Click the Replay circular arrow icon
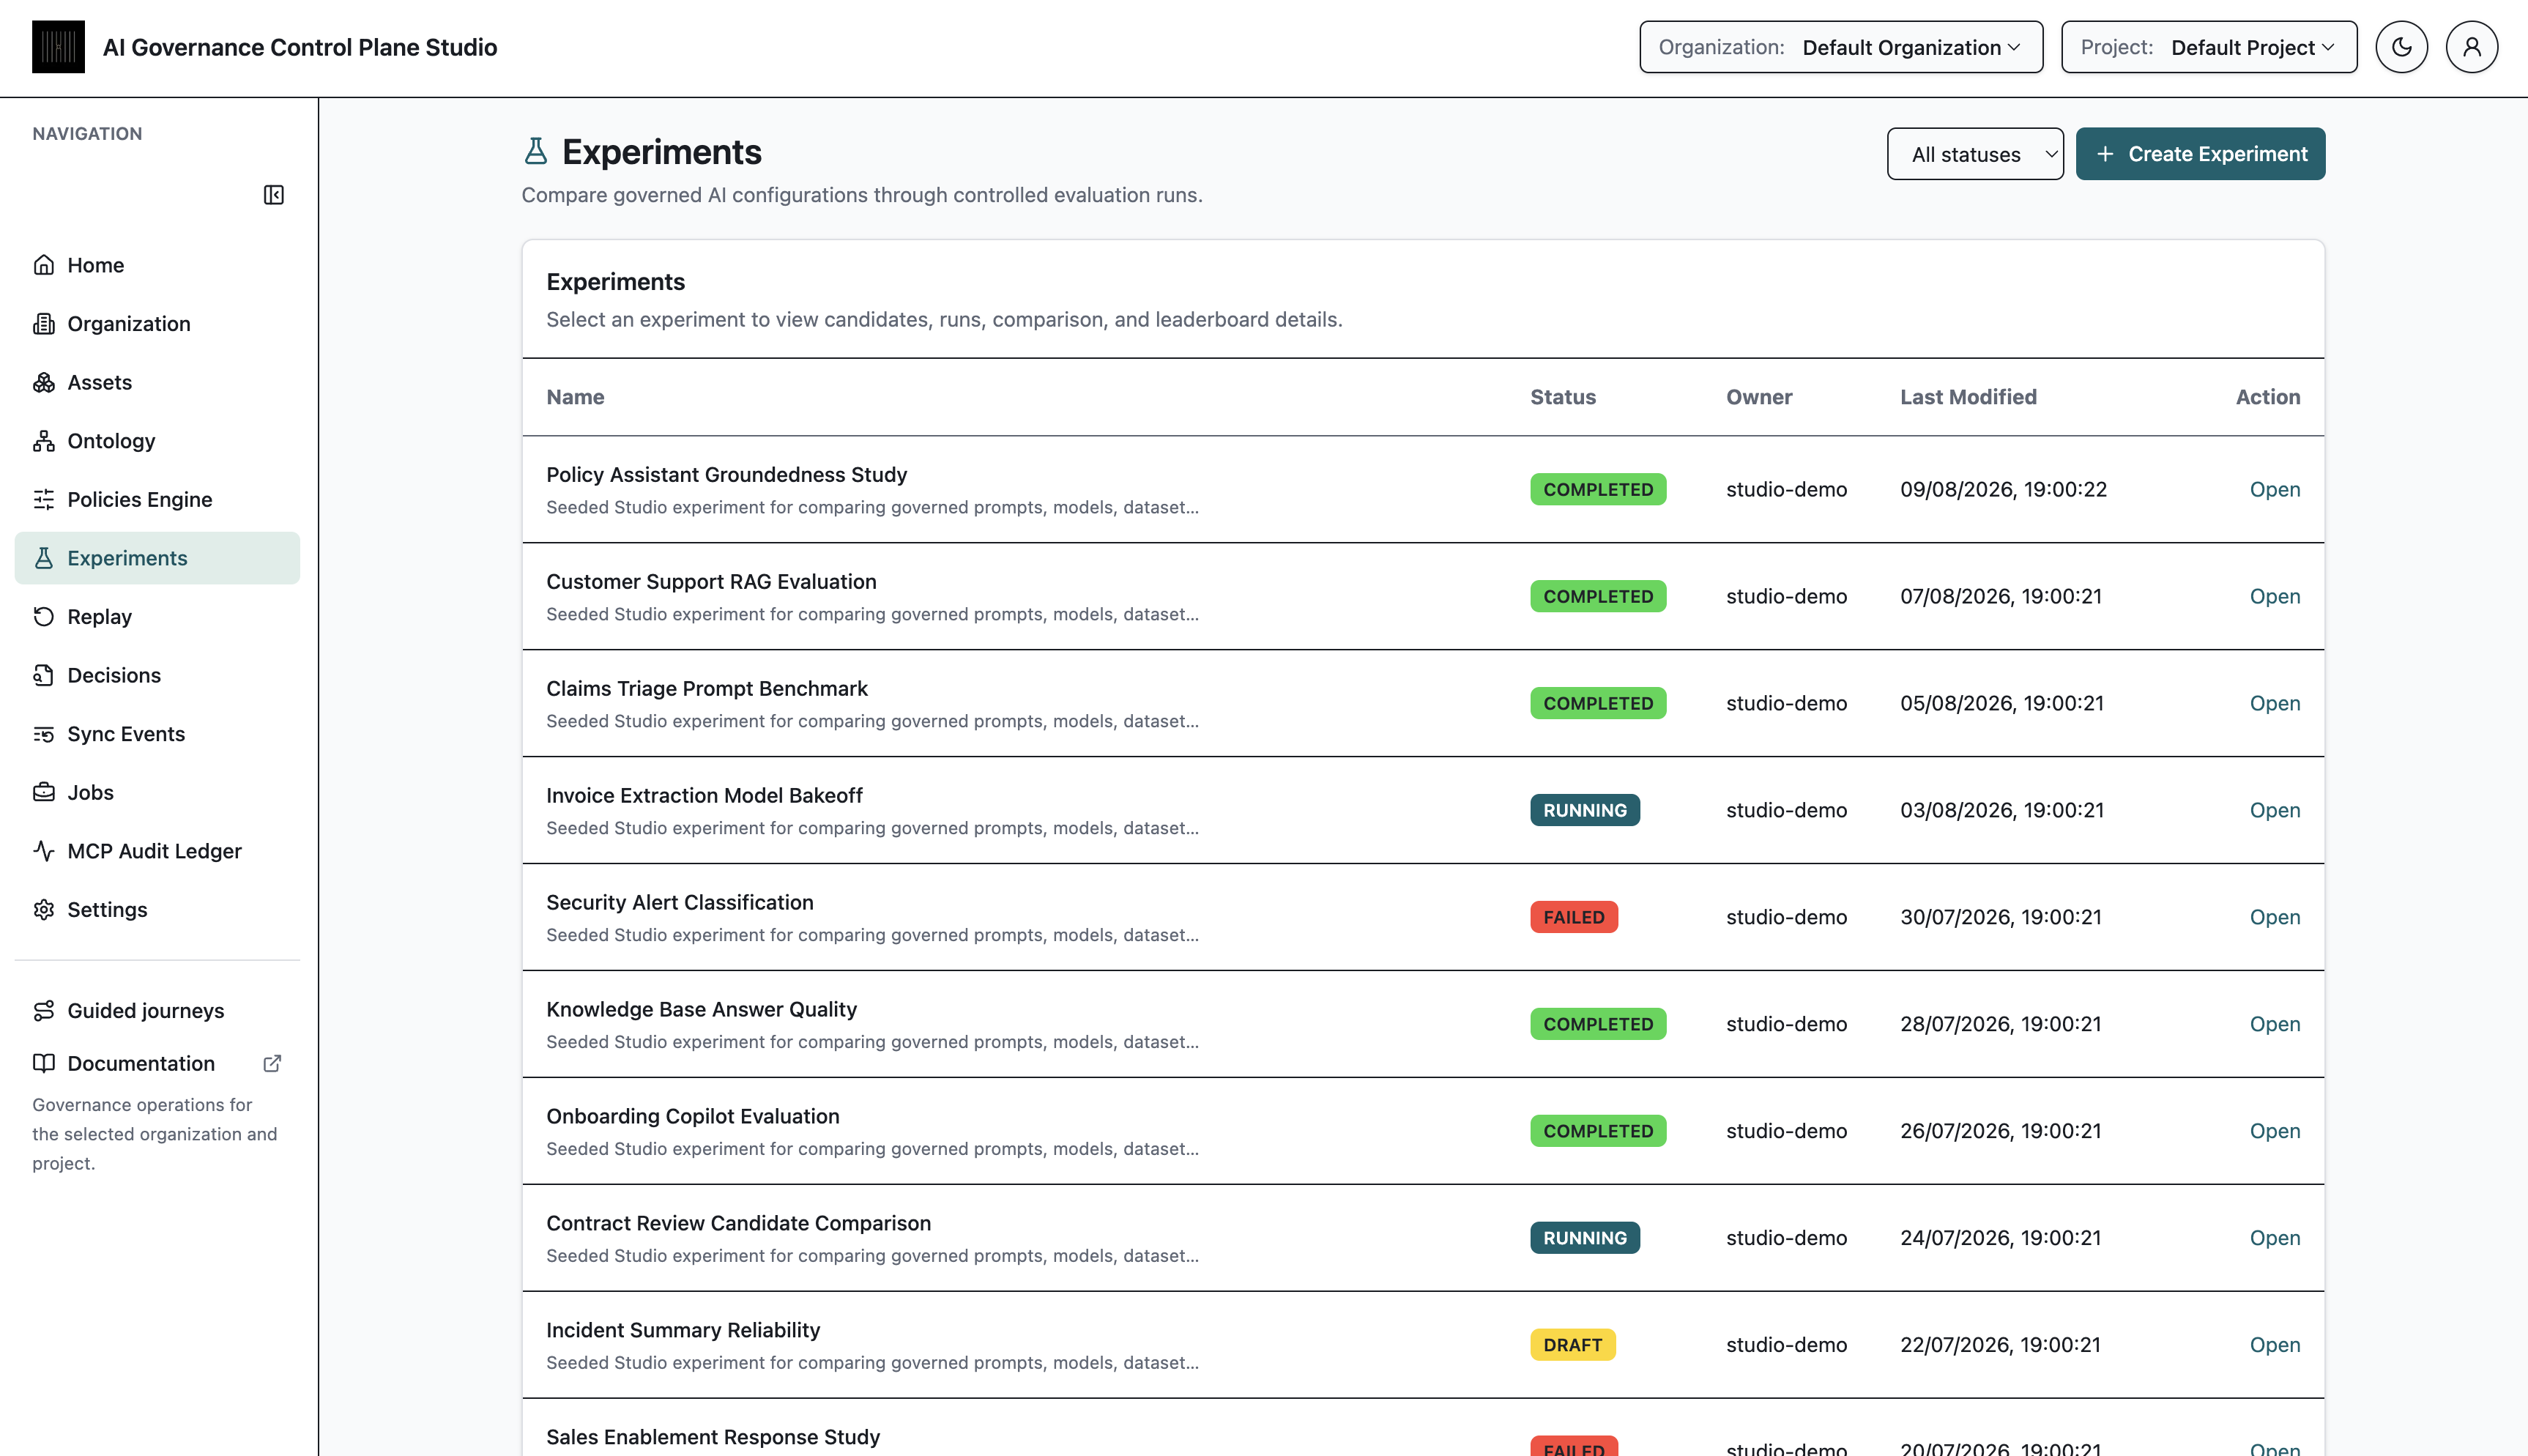 click(x=44, y=617)
